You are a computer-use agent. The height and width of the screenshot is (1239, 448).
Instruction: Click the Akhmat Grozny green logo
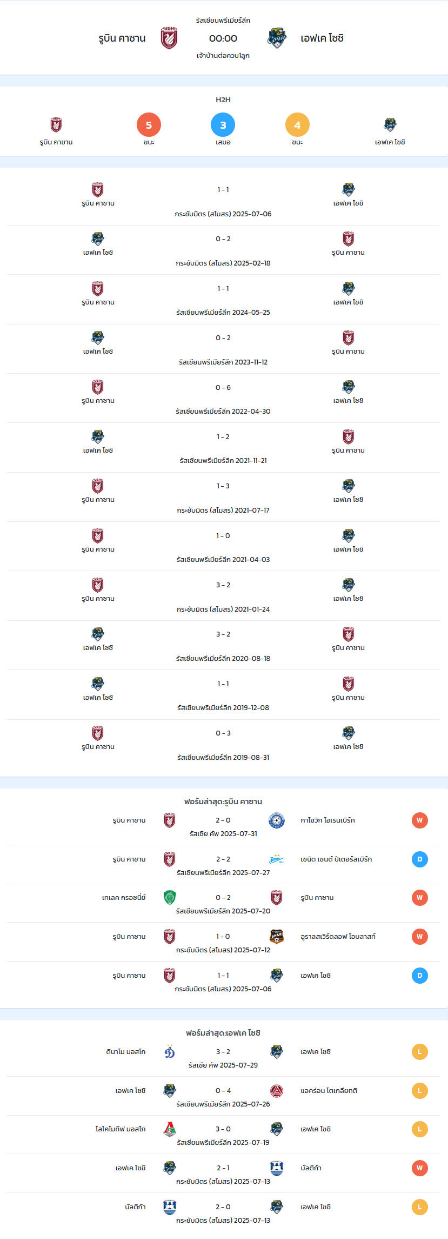pyautogui.click(x=170, y=898)
